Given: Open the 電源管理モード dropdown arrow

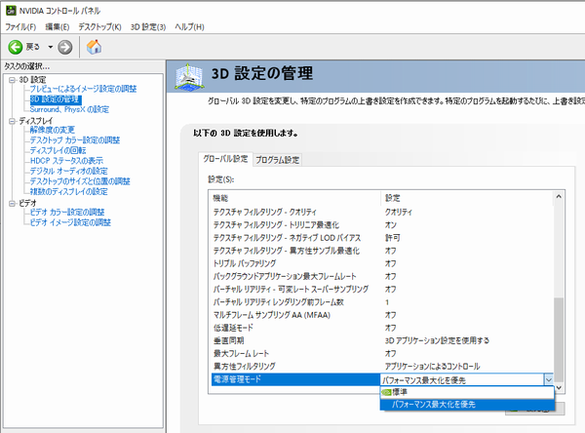Looking at the screenshot, I should [548, 380].
